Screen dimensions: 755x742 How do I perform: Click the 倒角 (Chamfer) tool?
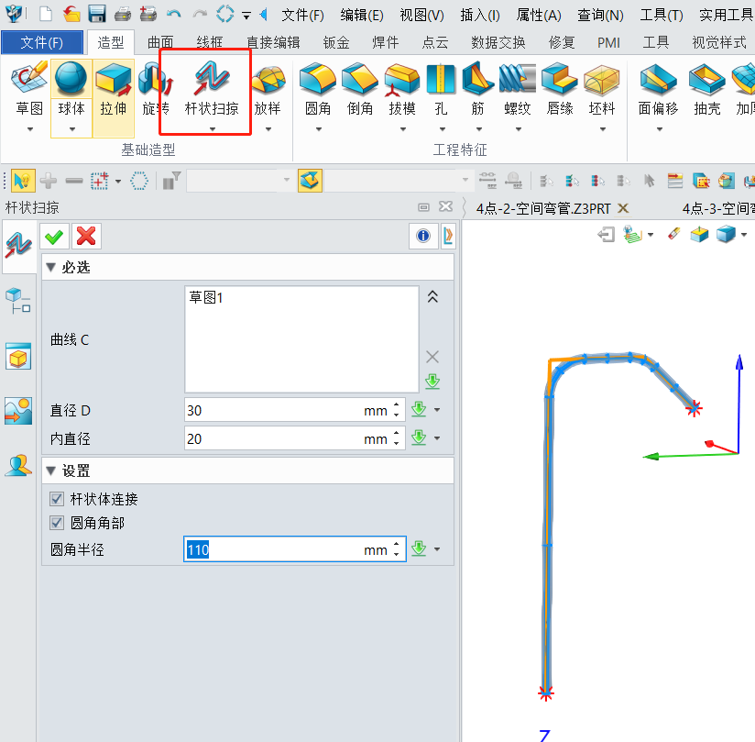pyautogui.click(x=360, y=90)
